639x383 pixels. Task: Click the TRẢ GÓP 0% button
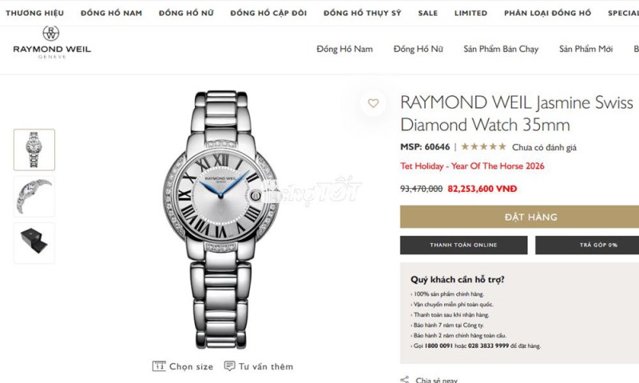click(x=587, y=245)
